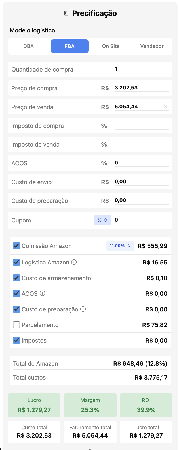Click info icon next to Custo de preparação
The height and width of the screenshot is (450, 181).
[83, 309]
